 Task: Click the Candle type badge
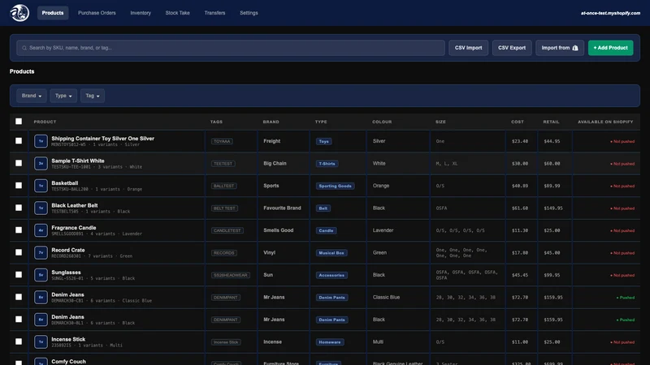[x=327, y=231]
